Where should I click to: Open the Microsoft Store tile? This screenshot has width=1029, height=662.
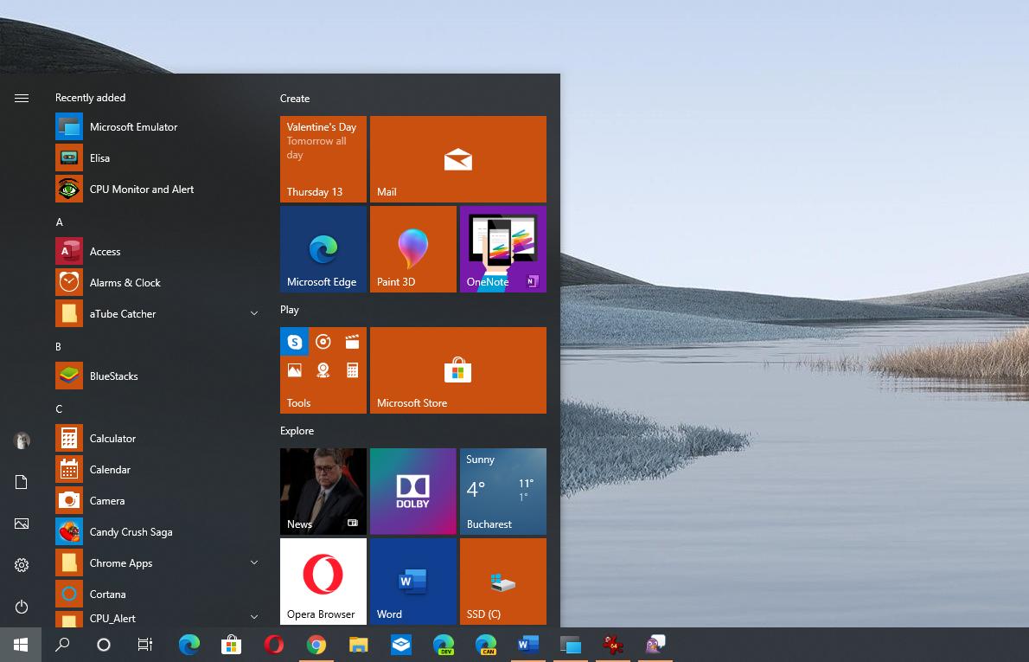tap(458, 370)
